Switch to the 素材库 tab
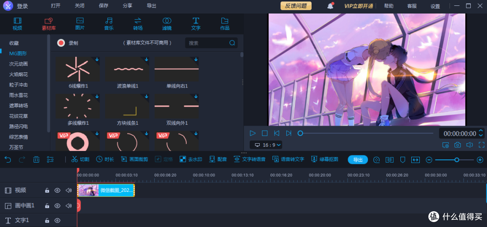Viewport: 487px width, 227px height. click(x=48, y=24)
